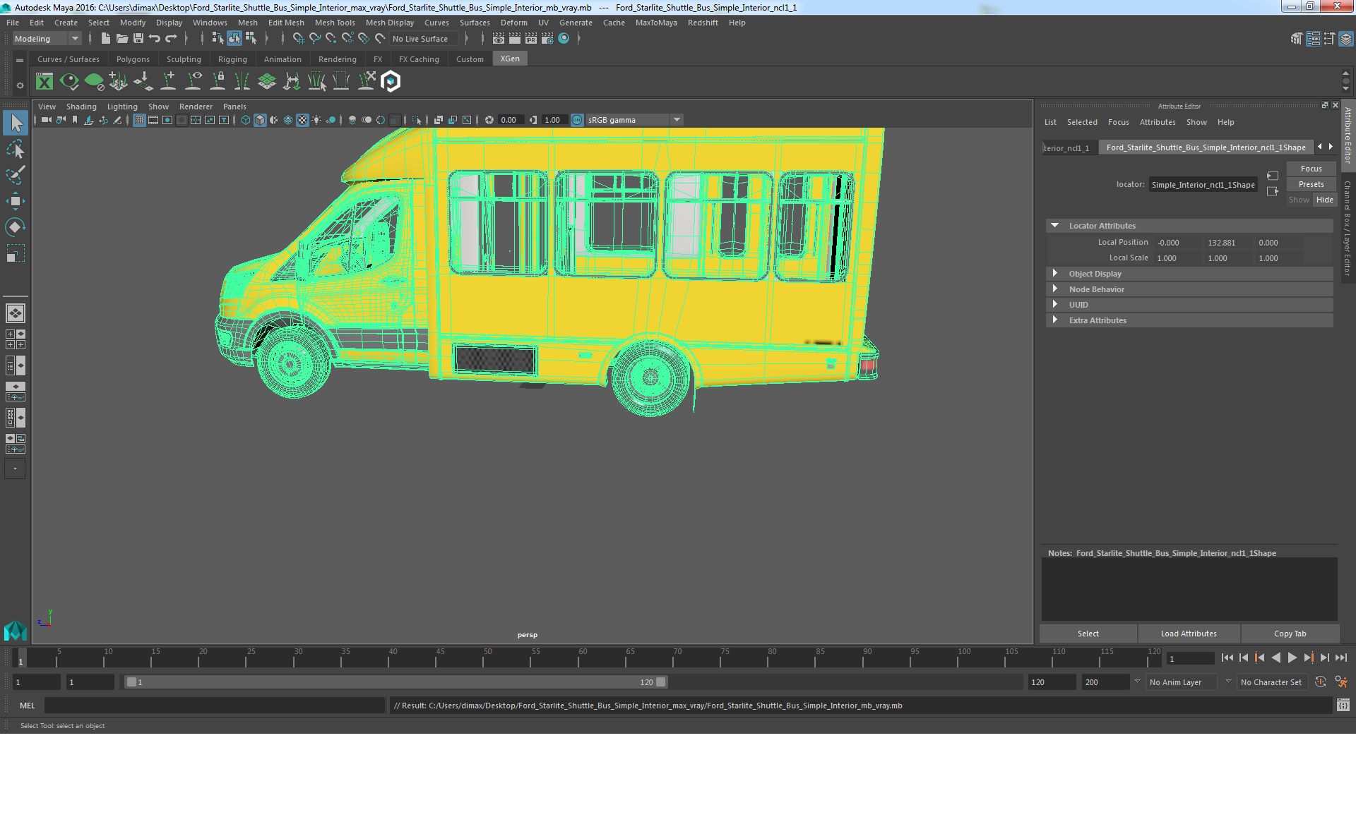Activate the Paint Selection tool
The width and height of the screenshot is (1356, 817).
16,175
